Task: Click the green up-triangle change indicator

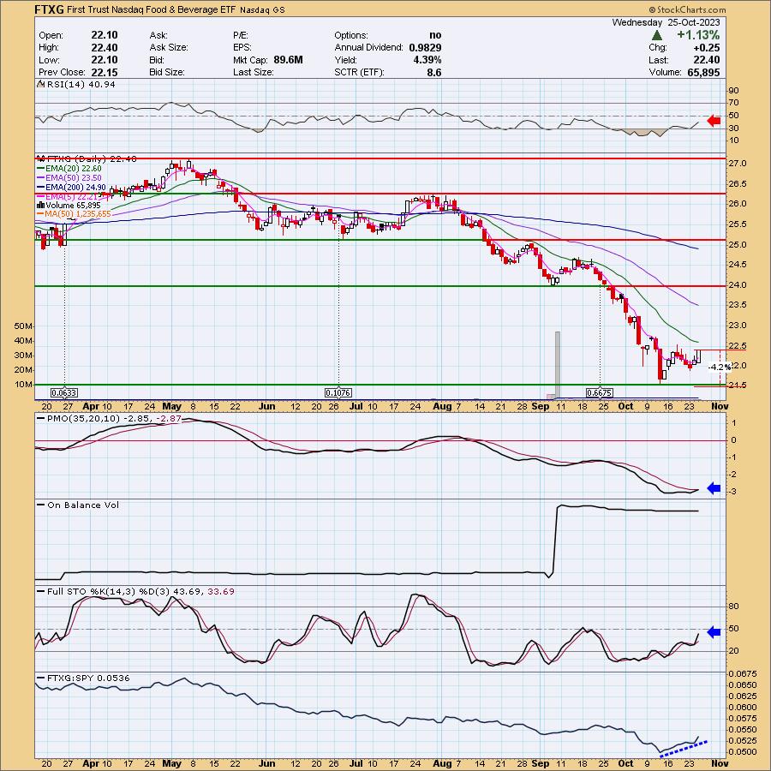Action: [656, 35]
